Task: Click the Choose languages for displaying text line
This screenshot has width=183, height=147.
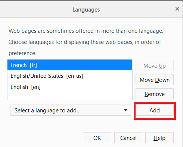Action: [85, 42]
